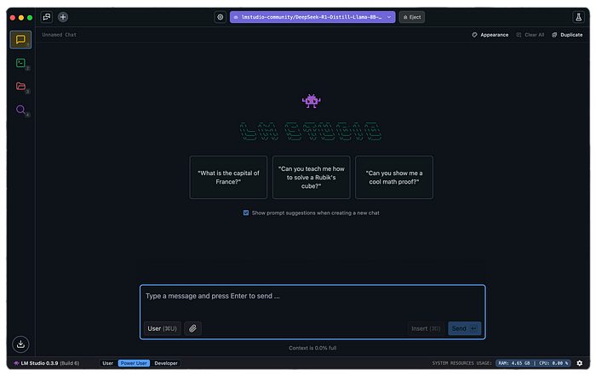Click the SYSTEM RESOURCES USAGE label
The height and width of the screenshot is (375, 596).
click(461, 363)
